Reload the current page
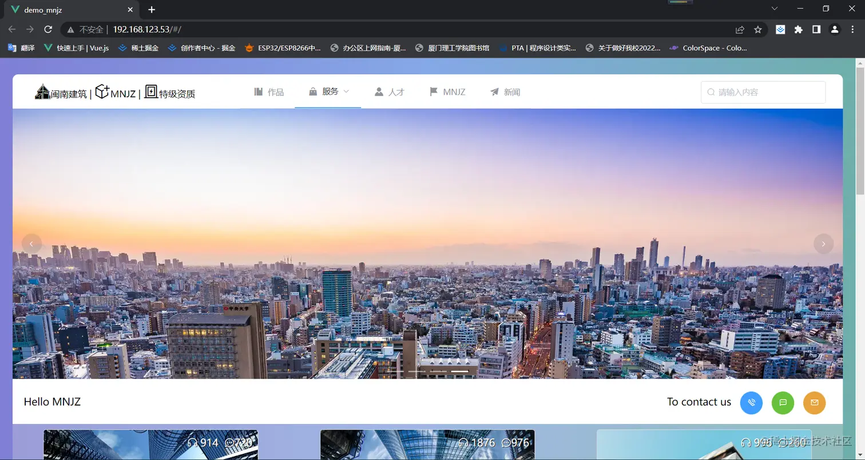Image resolution: width=865 pixels, height=460 pixels. click(x=48, y=29)
